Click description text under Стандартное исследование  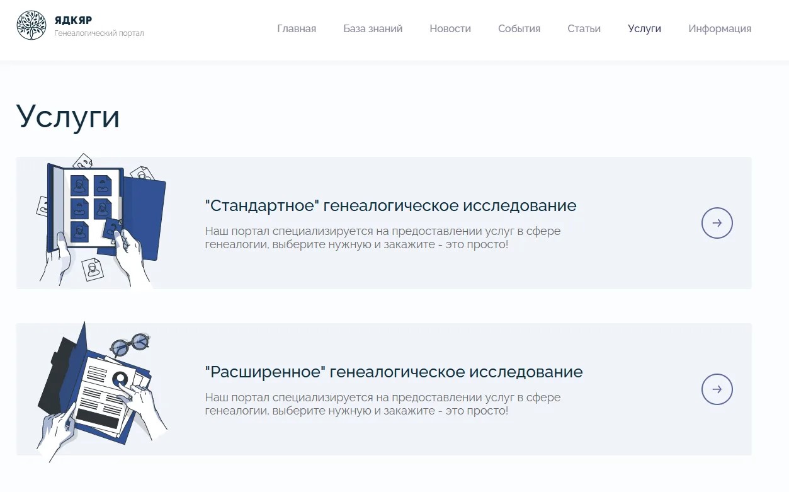tap(383, 237)
